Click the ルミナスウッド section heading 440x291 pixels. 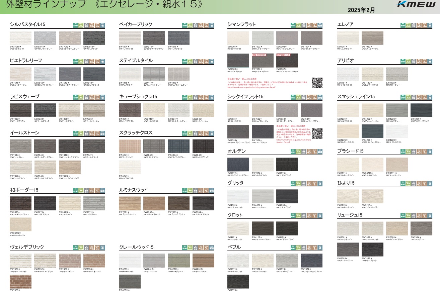(133, 190)
